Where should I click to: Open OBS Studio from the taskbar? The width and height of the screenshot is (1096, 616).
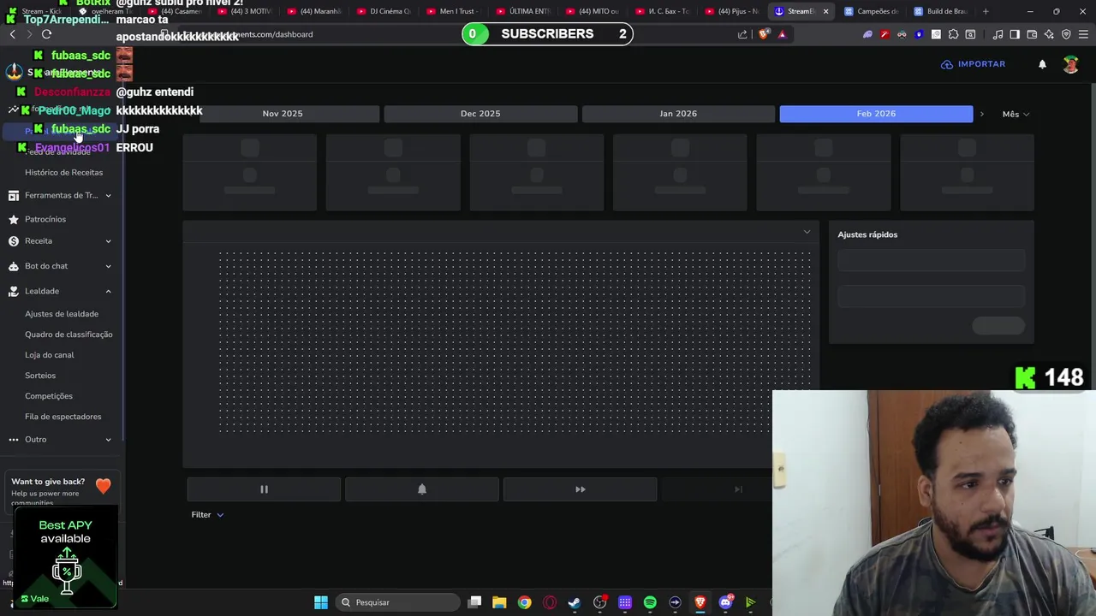coord(599,602)
